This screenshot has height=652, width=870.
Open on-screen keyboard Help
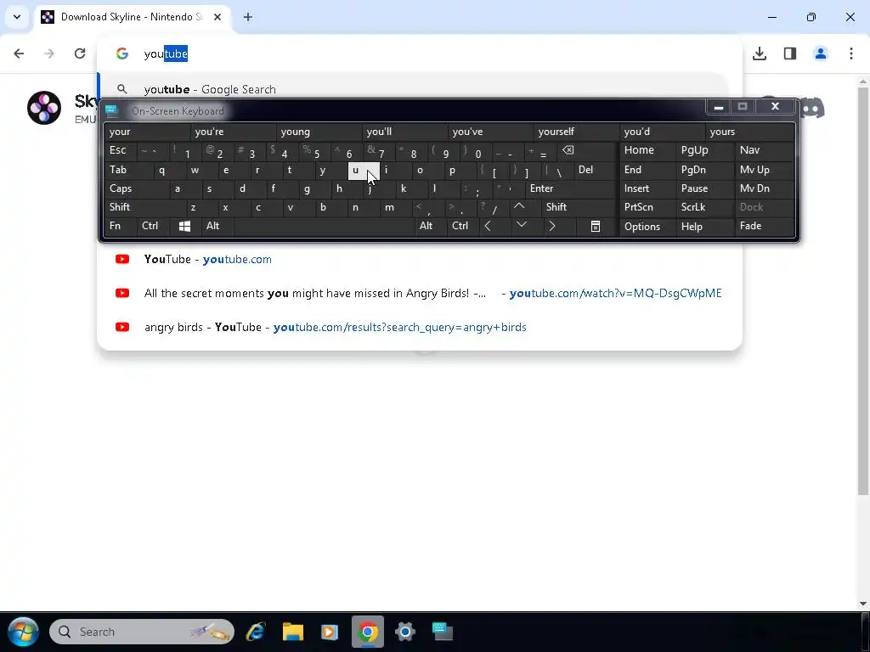[704, 226]
